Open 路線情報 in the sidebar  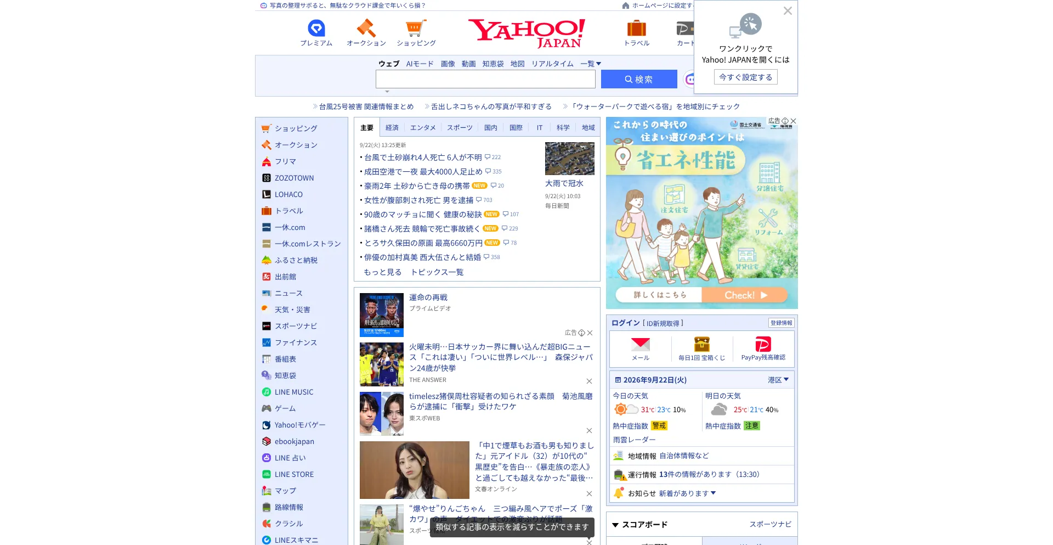coord(289,507)
